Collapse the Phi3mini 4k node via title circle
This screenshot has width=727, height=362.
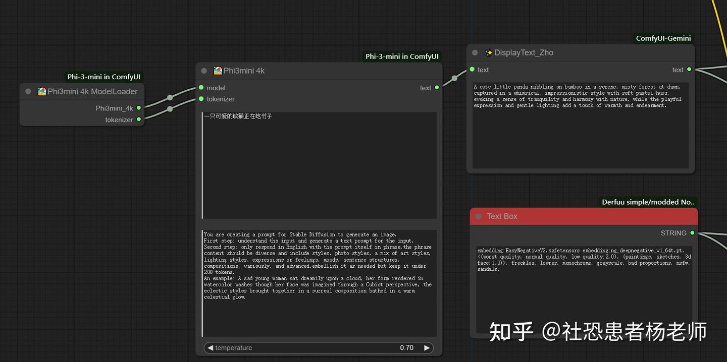204,71
